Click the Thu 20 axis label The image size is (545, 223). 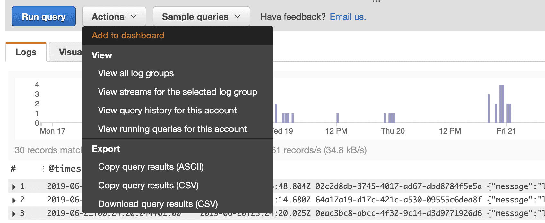(x=393, y=131)
